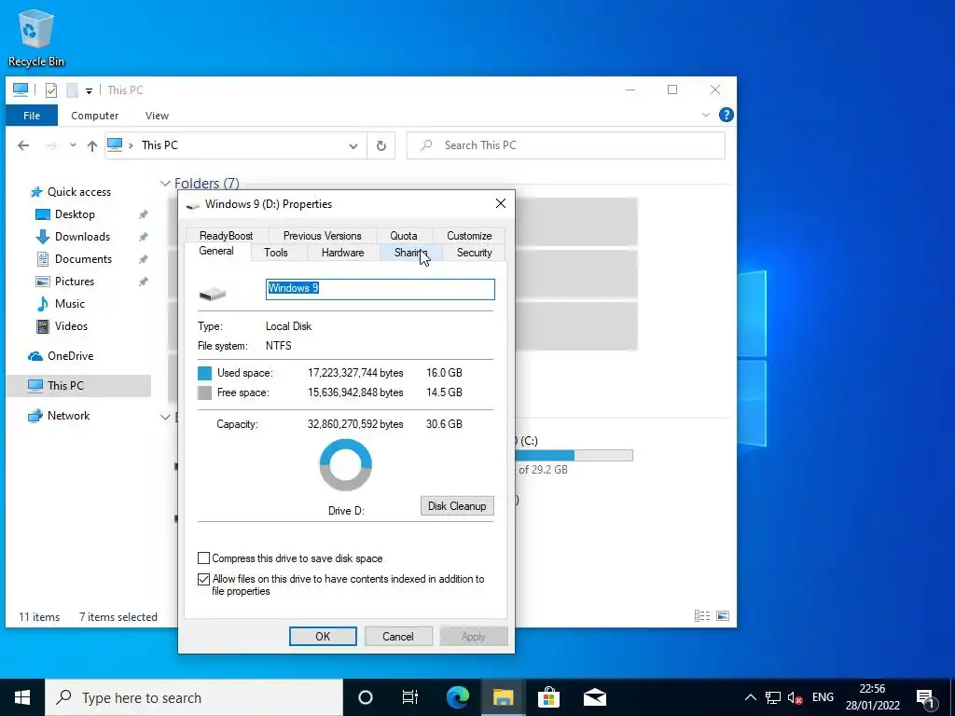The image size is (955, 716).
Task: Open Documents in the navigation pane
Action: [83, 259]
